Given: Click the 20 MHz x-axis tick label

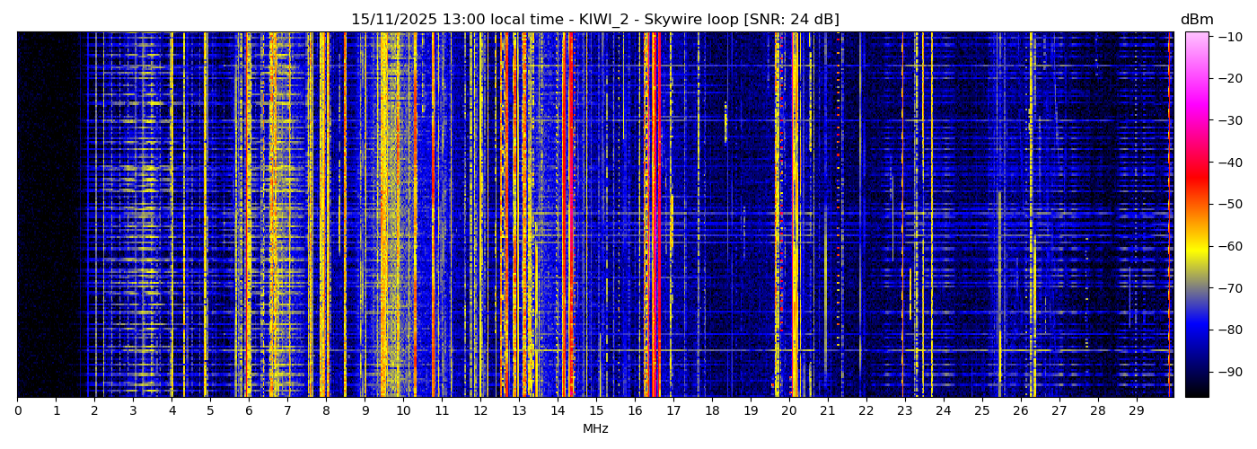Looking at the screenshot, I should click(x=788, y=410).
